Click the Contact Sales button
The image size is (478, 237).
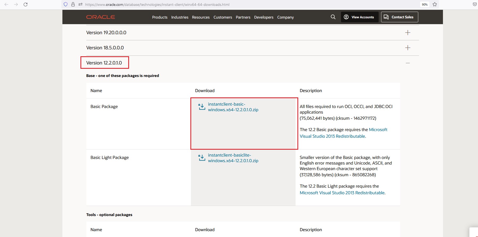click(x=399, y=17)
